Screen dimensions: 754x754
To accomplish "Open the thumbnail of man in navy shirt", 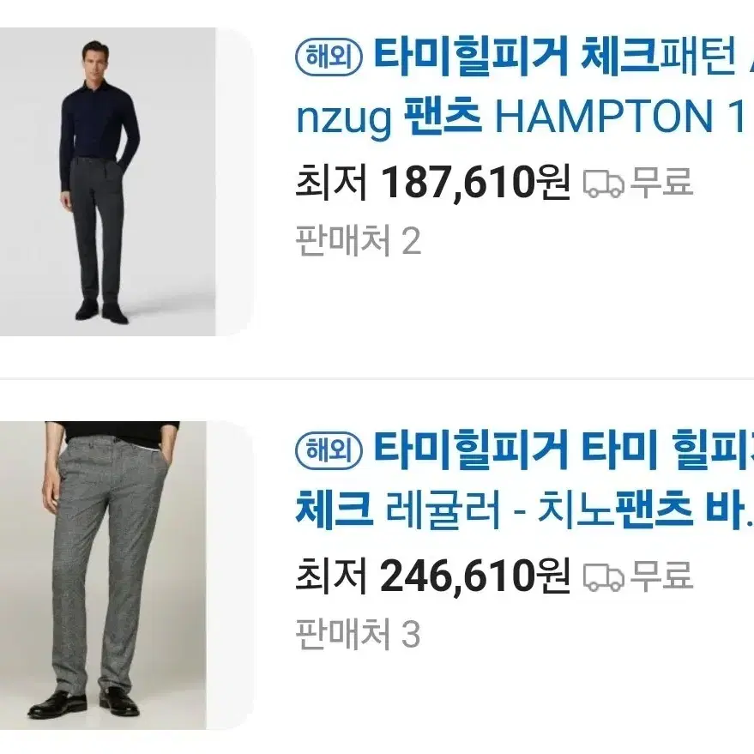I will pos(108,182).
